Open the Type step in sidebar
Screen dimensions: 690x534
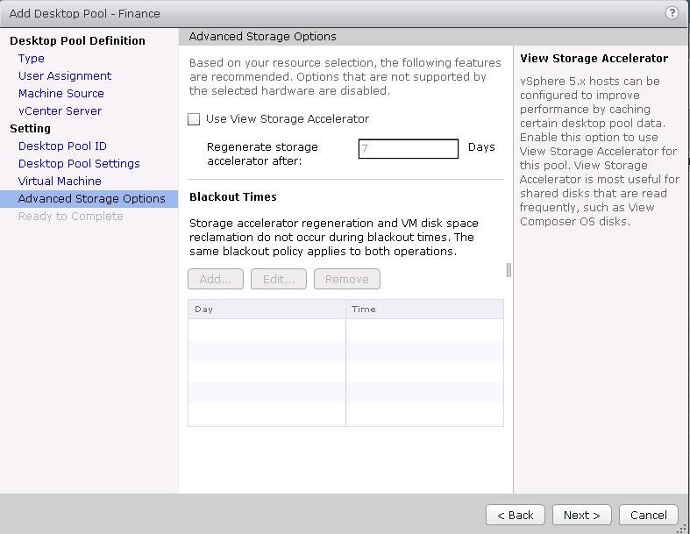[32, 59]
